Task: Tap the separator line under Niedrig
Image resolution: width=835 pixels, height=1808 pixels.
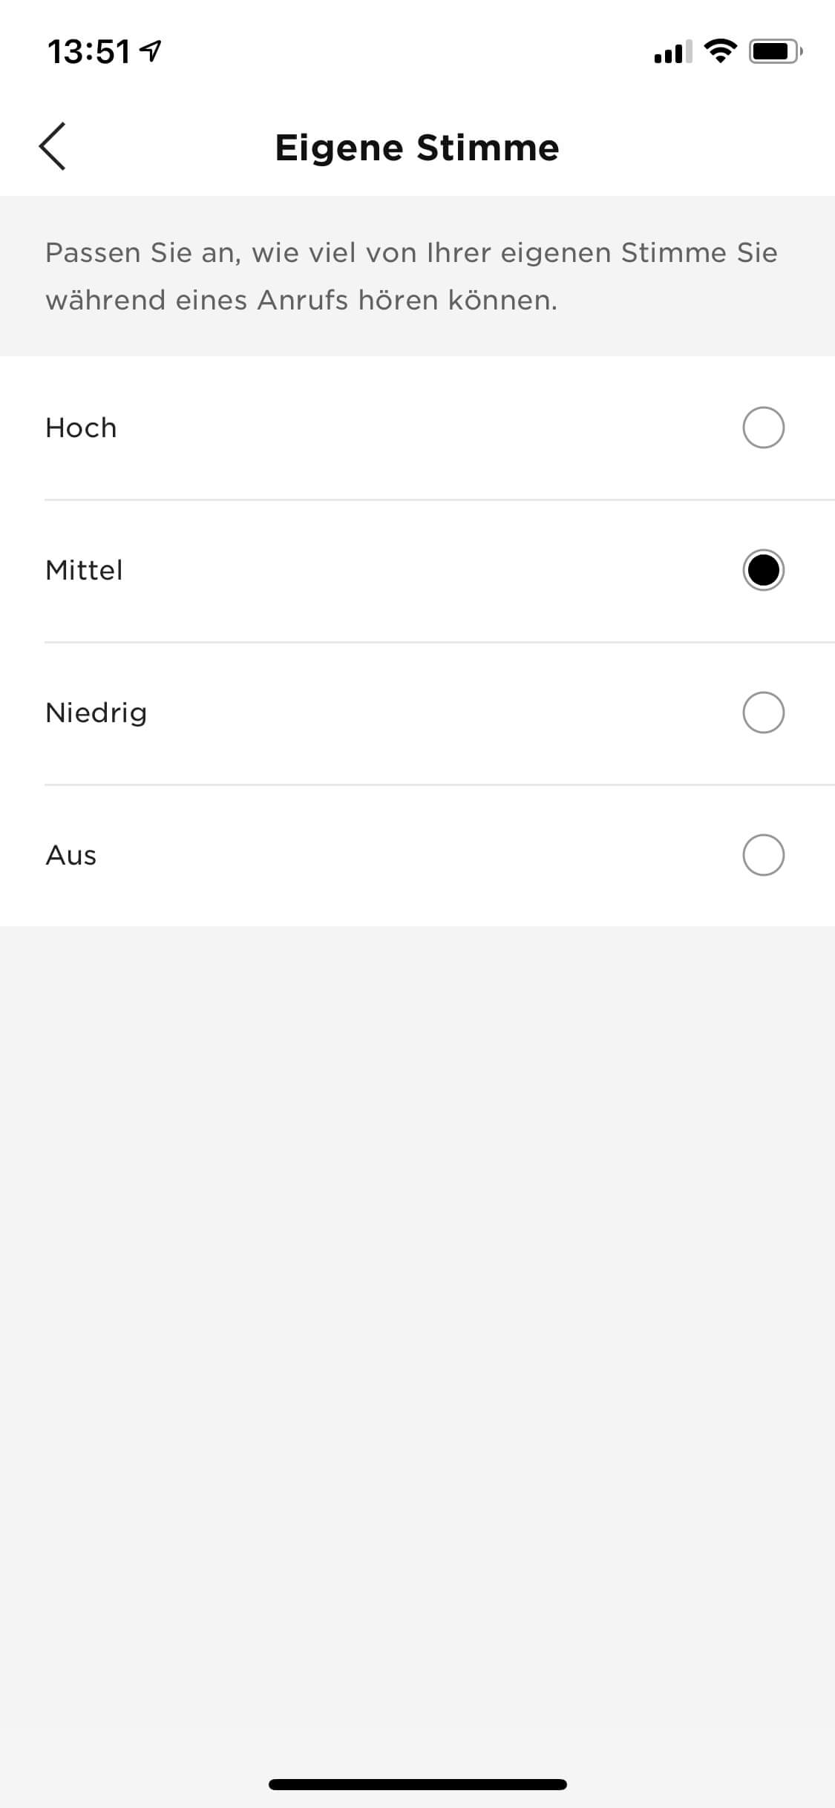Action: pos(439,785)
